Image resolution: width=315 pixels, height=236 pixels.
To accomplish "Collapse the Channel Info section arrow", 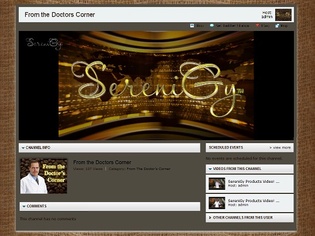I will (23, 148).
